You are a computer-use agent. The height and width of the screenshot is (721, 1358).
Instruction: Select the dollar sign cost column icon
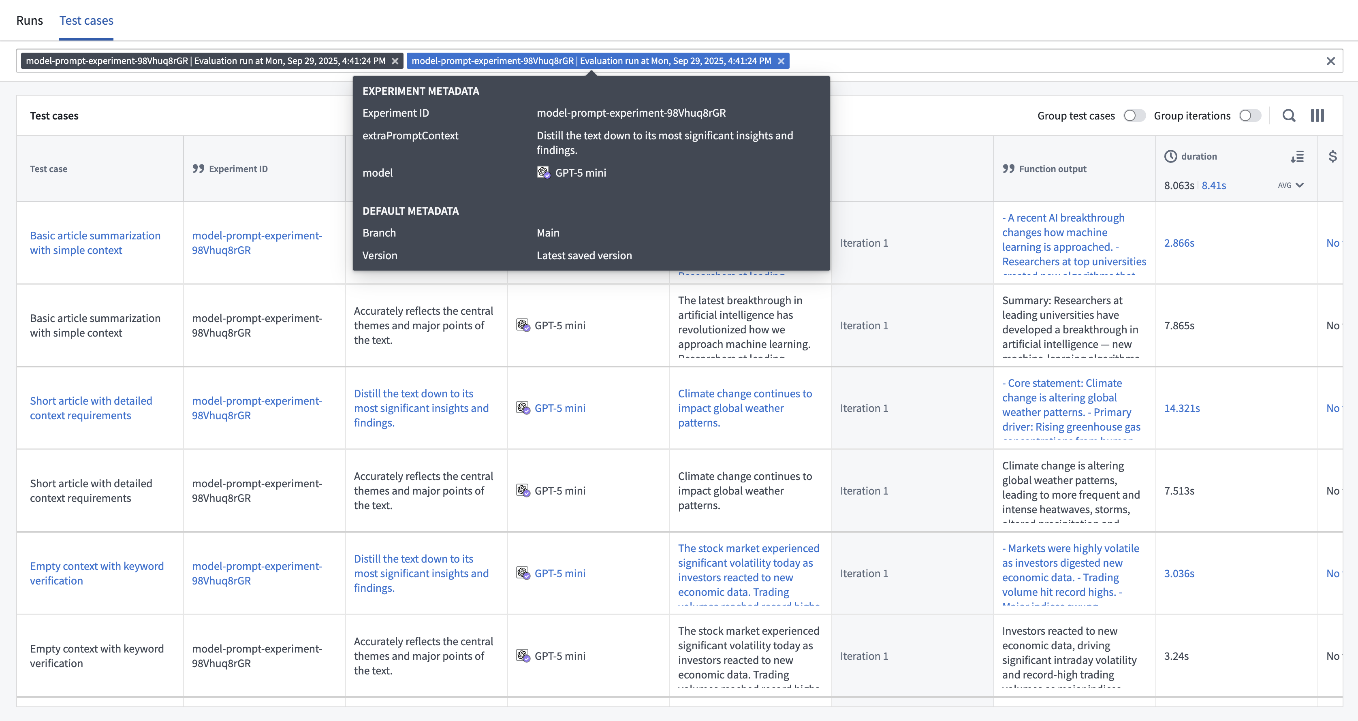[x=1333, y=156]
